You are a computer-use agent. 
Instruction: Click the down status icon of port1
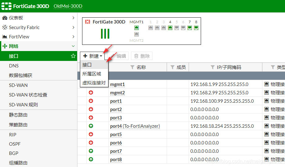pos(91,101)
